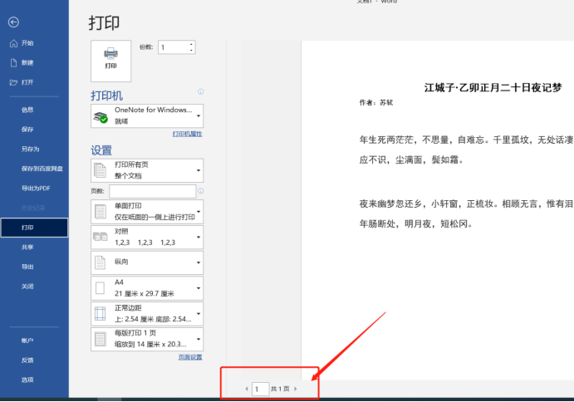Open the 页面设置 link
The image size is (574, 402).
(190, 357)
